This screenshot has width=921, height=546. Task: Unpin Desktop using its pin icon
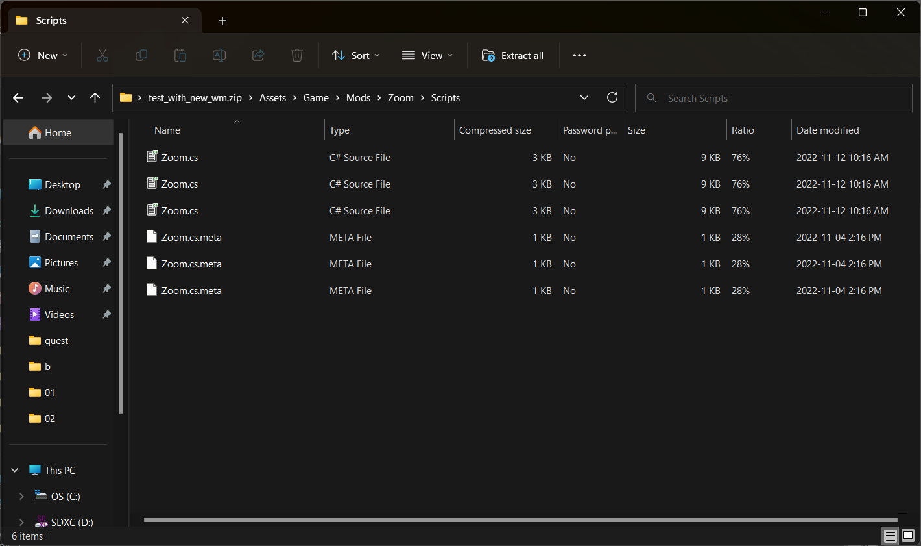click(106, 185)
